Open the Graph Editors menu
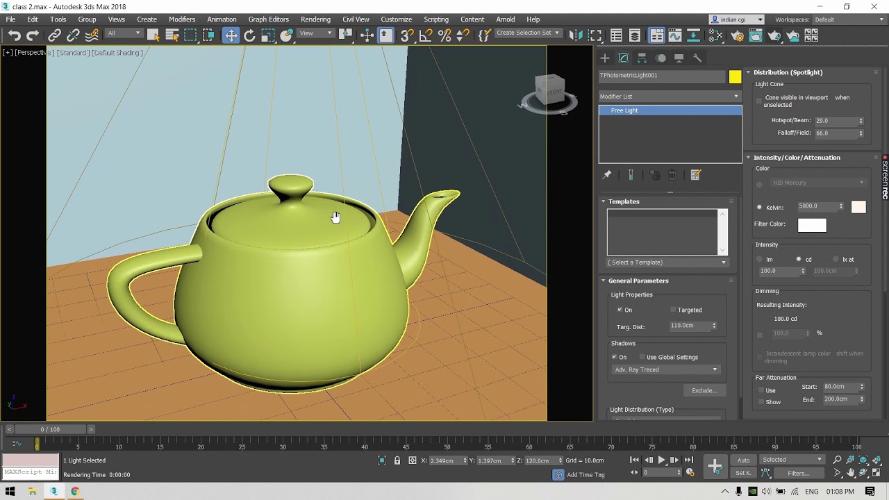The width and height of the screenshot is (889, 500). 268,19
